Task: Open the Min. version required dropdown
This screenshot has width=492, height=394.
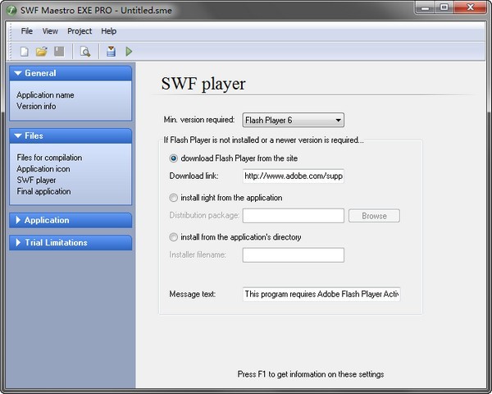Action: [293, 121]
